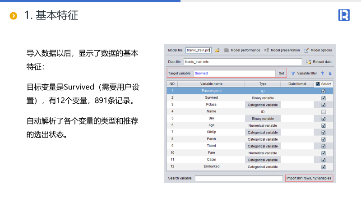
Task: Sort by Variable name column header
Action: tap(211, 84)
